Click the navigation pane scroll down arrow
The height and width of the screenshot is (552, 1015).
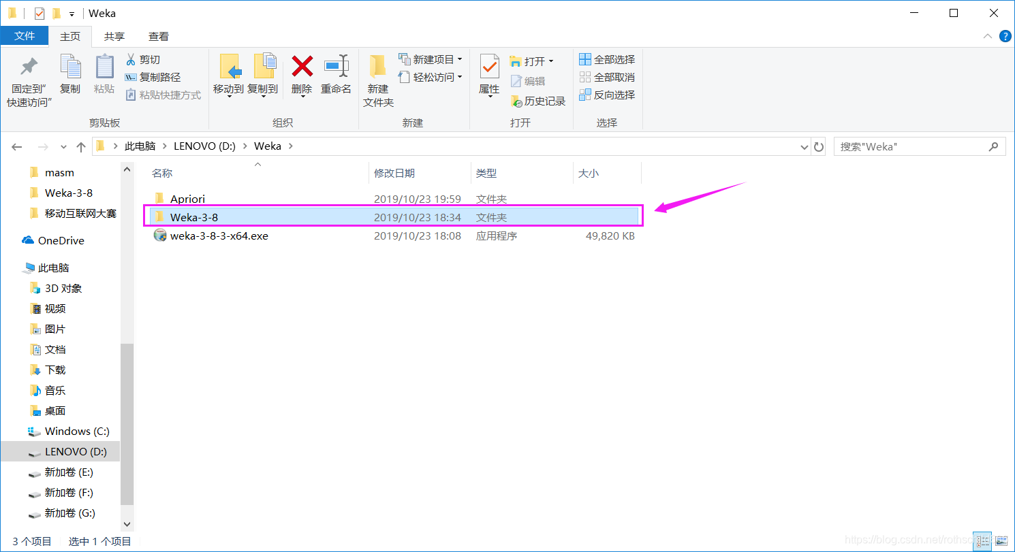(x=127, y=525)
